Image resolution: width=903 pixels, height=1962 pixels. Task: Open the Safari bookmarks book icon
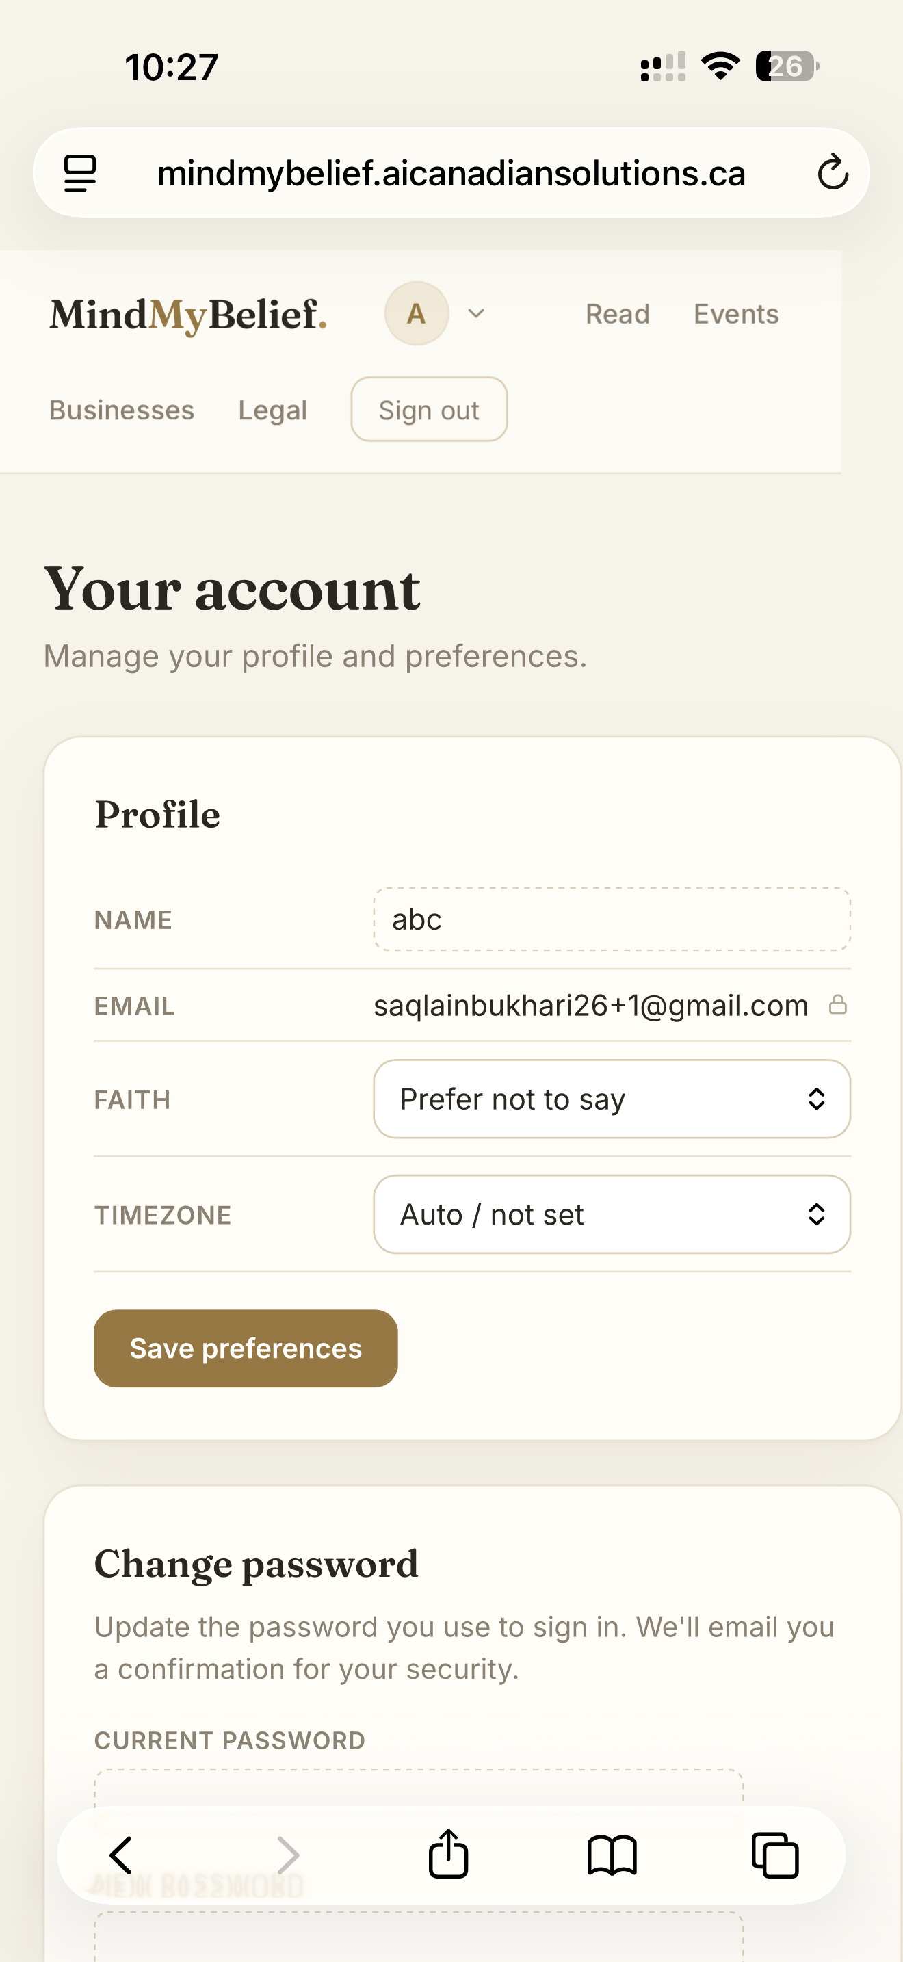pyautogui.click(x=612, y=1855)
